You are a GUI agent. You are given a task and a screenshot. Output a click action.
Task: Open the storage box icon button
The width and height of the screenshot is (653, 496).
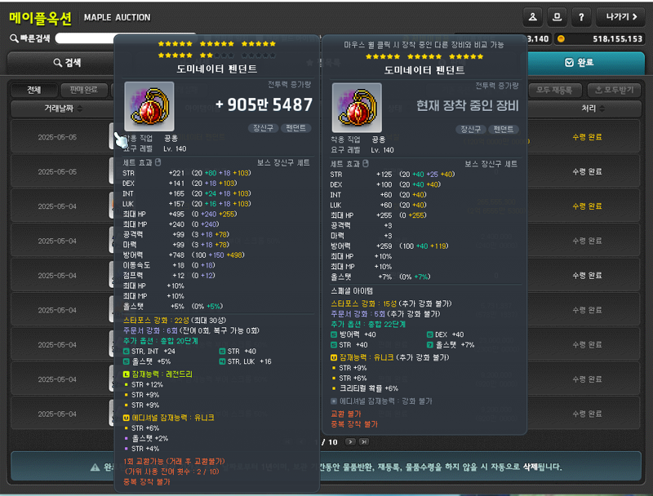[x=557, y=17]
